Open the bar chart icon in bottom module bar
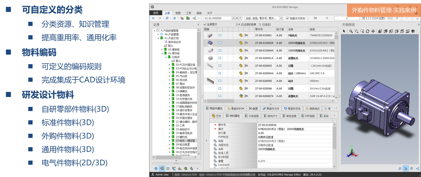 pyautogui.click(x=180, y=169)
